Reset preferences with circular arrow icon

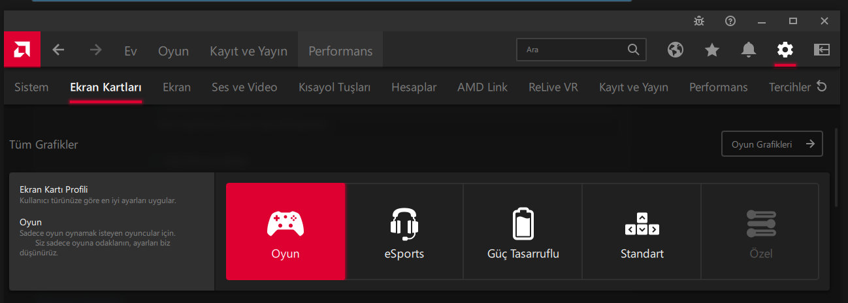click(x=823, y=87)
